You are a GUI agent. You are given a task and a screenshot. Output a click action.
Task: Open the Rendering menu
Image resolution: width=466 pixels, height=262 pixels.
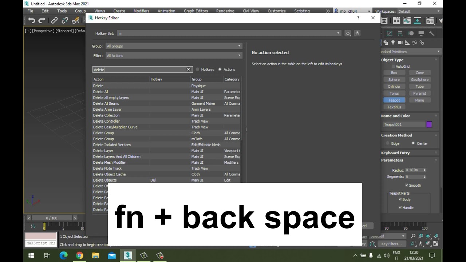tap(225, 11)
